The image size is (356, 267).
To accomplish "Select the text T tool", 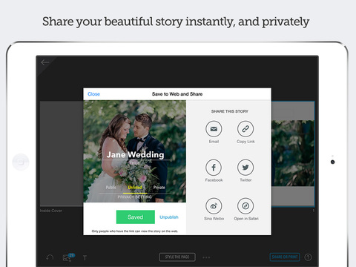I will [85, 258].
